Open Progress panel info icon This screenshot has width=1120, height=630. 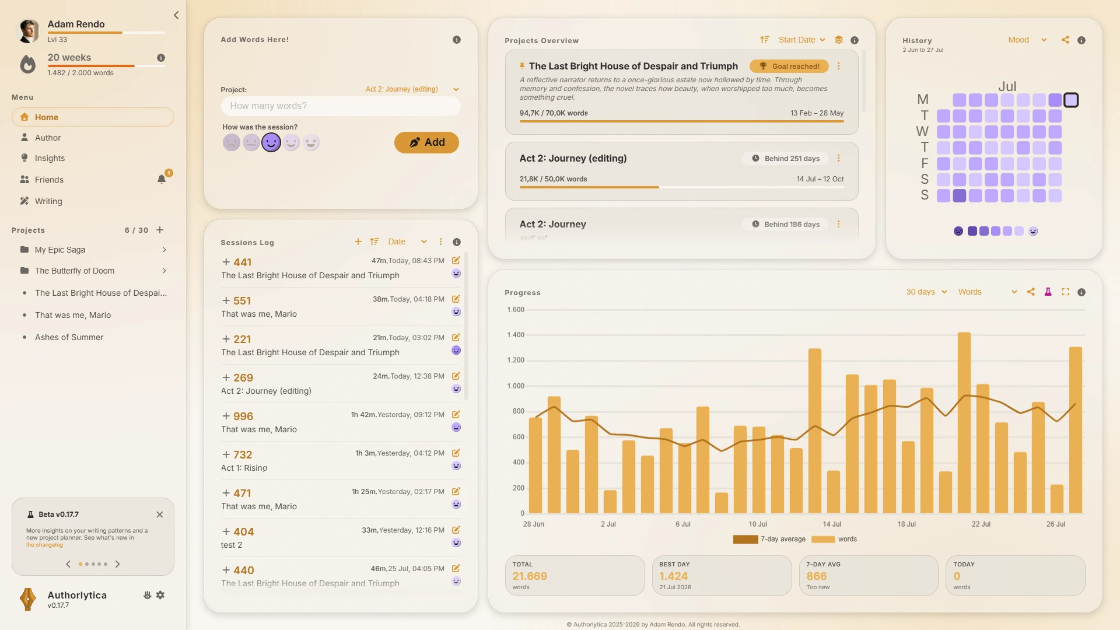[x=1081, y=292]
